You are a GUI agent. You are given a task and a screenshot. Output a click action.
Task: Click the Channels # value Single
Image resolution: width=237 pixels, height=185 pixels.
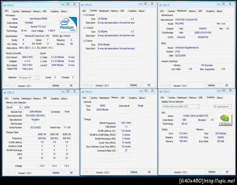[x=140, y=106]
